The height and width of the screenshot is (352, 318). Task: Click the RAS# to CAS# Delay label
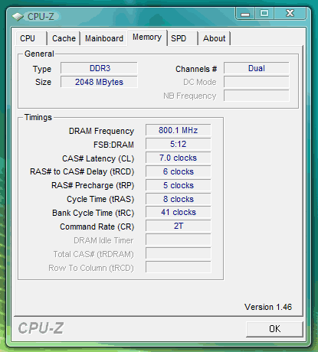[x=82, y=172]
